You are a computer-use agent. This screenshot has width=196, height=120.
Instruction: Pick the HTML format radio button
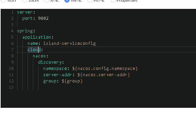point(90,1)
